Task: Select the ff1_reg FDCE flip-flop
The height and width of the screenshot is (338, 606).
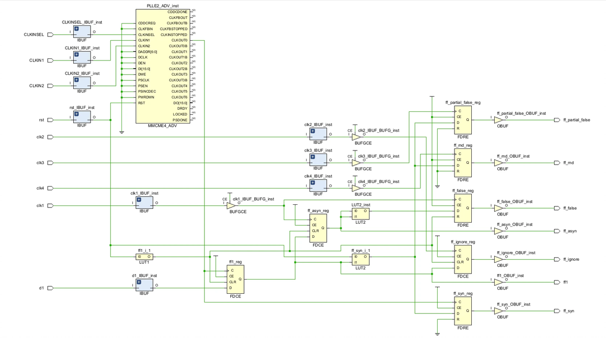Action: (x=235, y=279)
